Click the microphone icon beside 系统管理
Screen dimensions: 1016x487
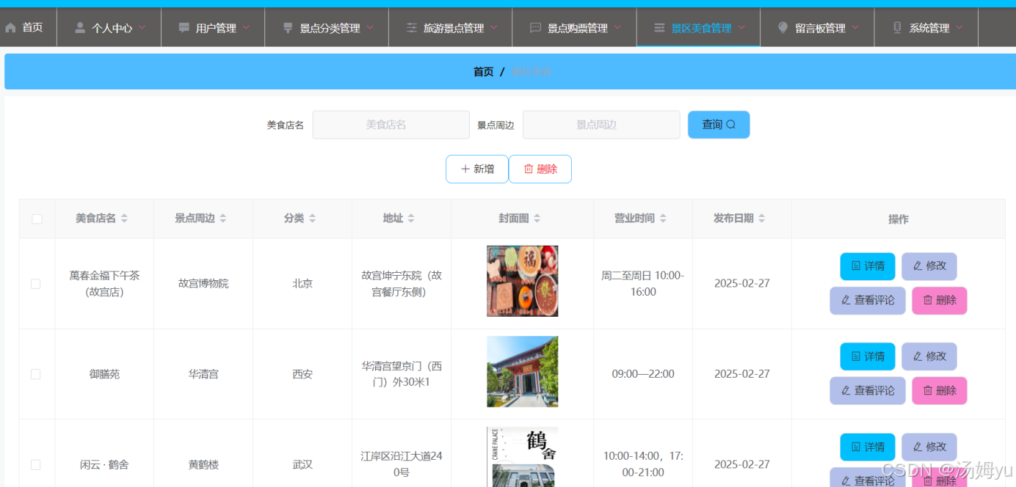[897, 28]
